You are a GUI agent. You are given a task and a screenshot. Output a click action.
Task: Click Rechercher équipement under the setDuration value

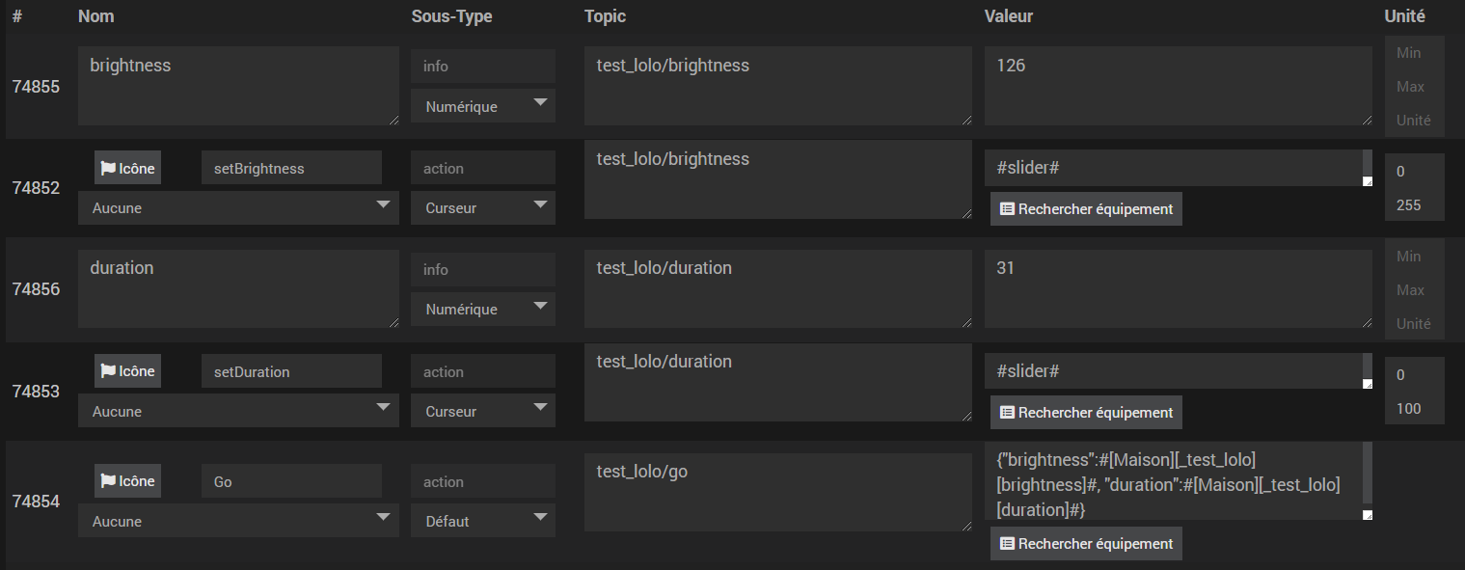(1086, 412)
